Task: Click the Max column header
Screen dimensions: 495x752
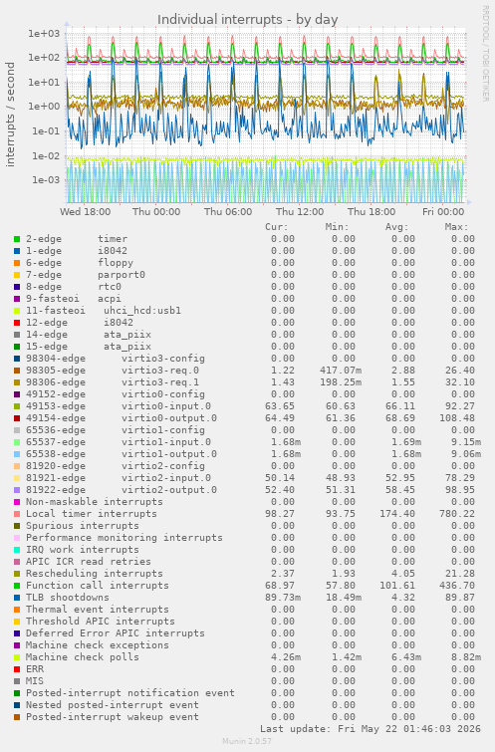Action: coord(456,227)
